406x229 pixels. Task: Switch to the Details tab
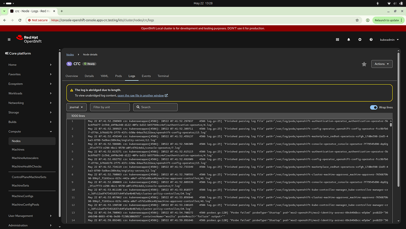(89, 76)
